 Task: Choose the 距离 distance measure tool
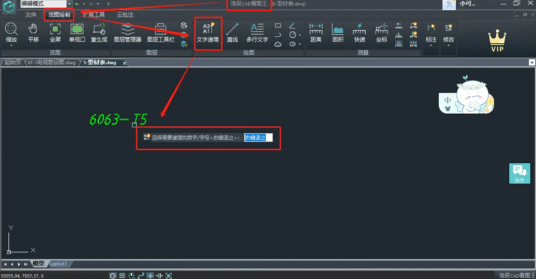pyautogui.click(x=316, y=32)
